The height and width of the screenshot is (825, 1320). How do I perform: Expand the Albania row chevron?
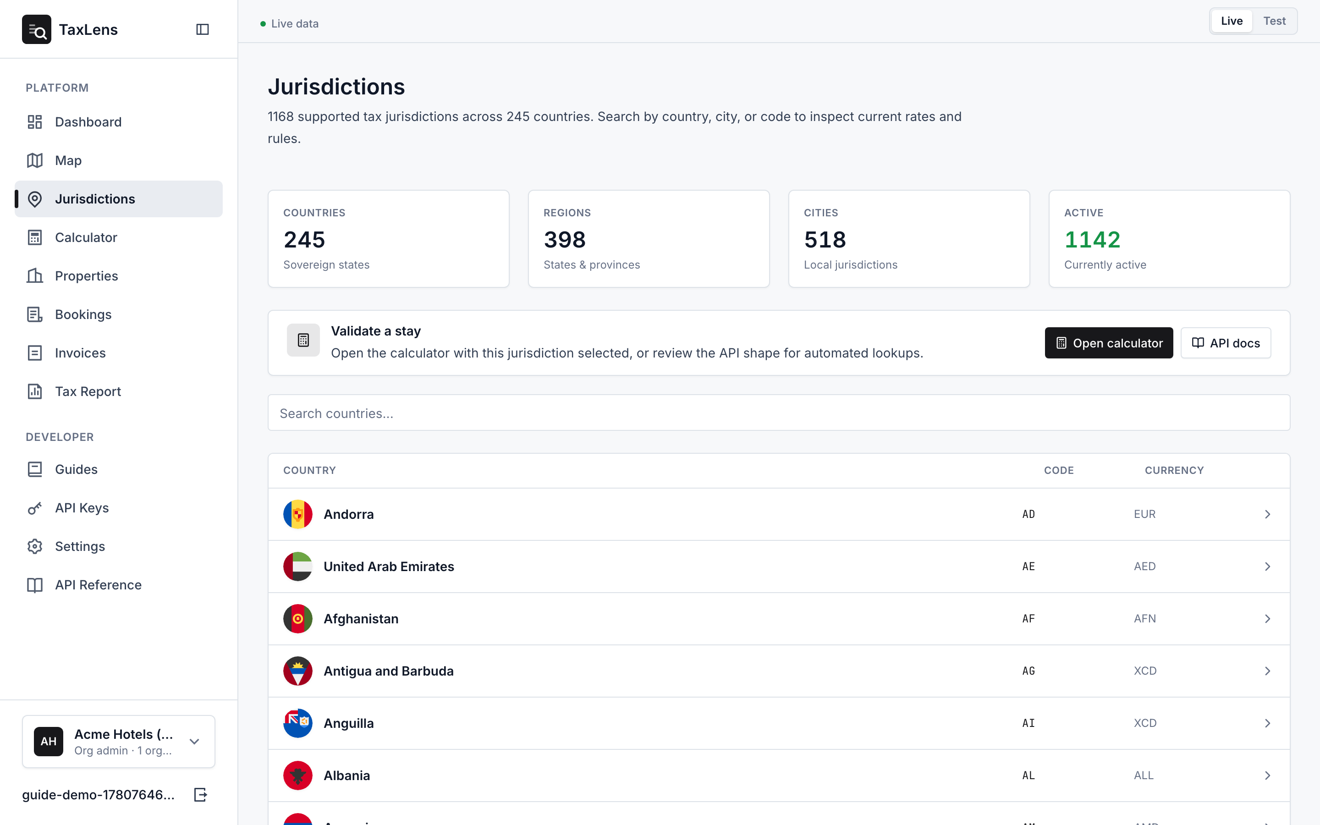tap(1268, 775)
